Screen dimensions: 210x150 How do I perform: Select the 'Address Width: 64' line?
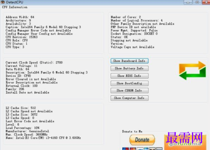20,17
